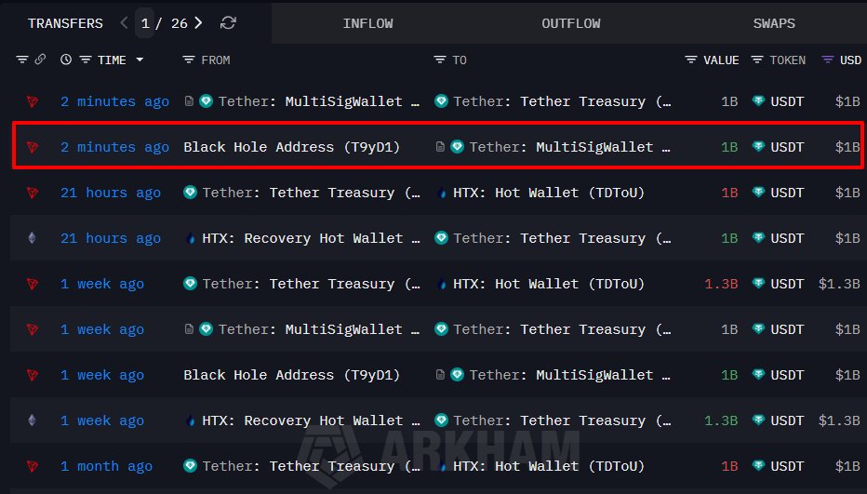Open the chain filter beside the link icon
This screenshot has width=867, height=494.
[x=22, y=60]
